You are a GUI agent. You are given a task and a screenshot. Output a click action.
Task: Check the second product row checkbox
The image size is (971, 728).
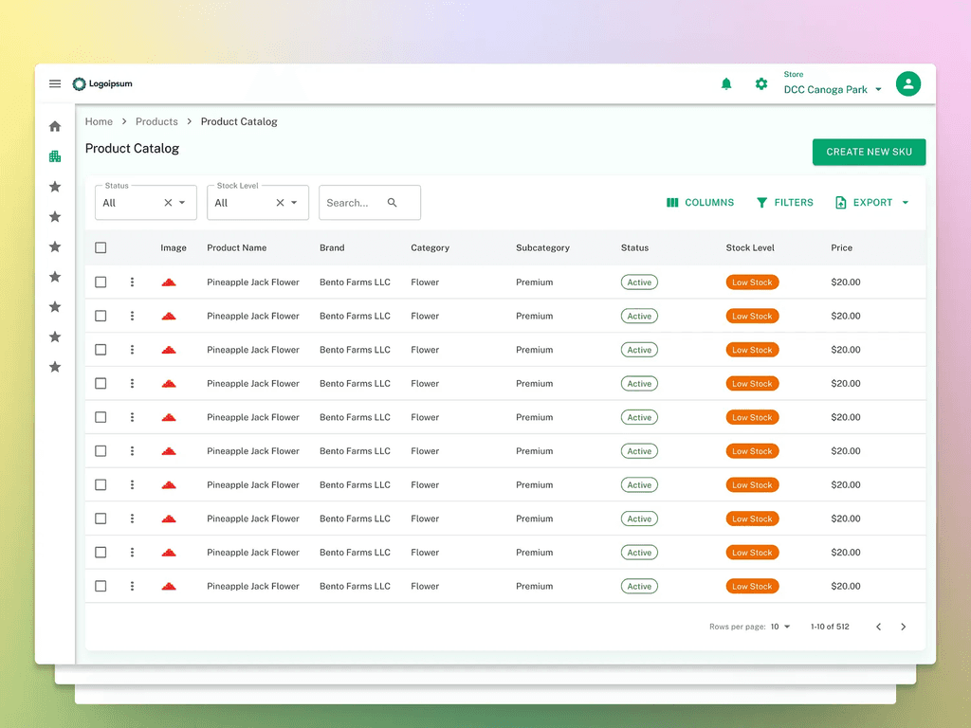(x=101, y=316)
